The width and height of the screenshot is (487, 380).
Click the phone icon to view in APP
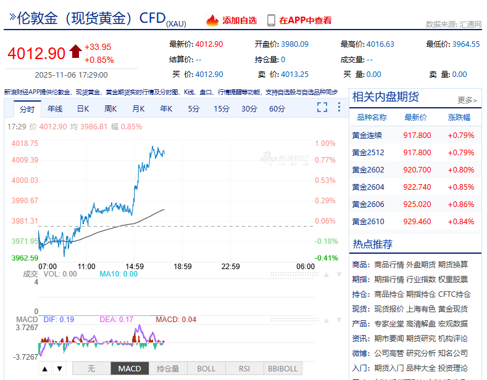pos(271,20)
